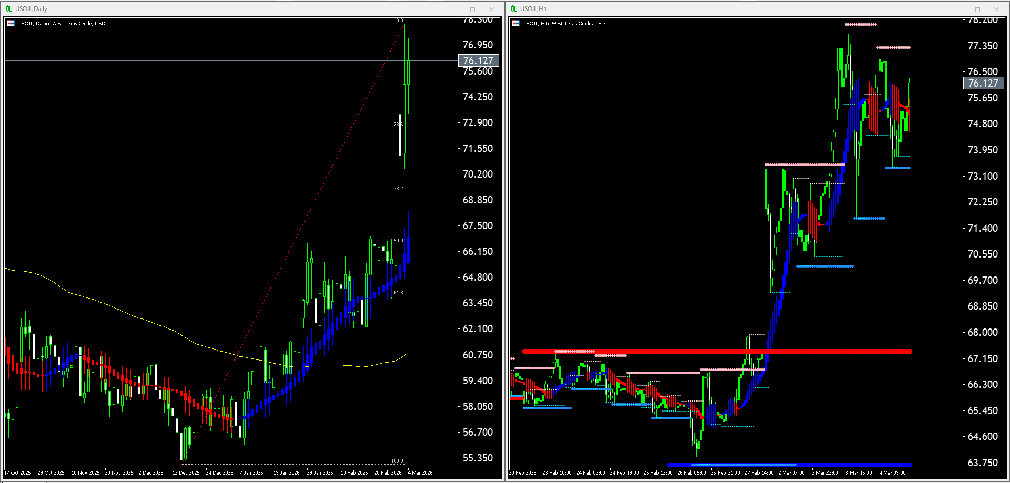Image resolution: width=1010 pixels, height=483 pixels.
Task: Click the 100.0 Fibonacci level label
Action: (397, 461)
